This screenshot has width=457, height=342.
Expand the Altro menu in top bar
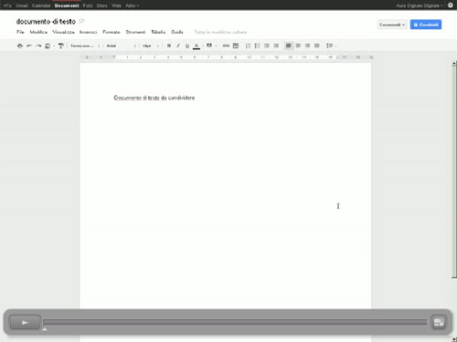point(132,5)
